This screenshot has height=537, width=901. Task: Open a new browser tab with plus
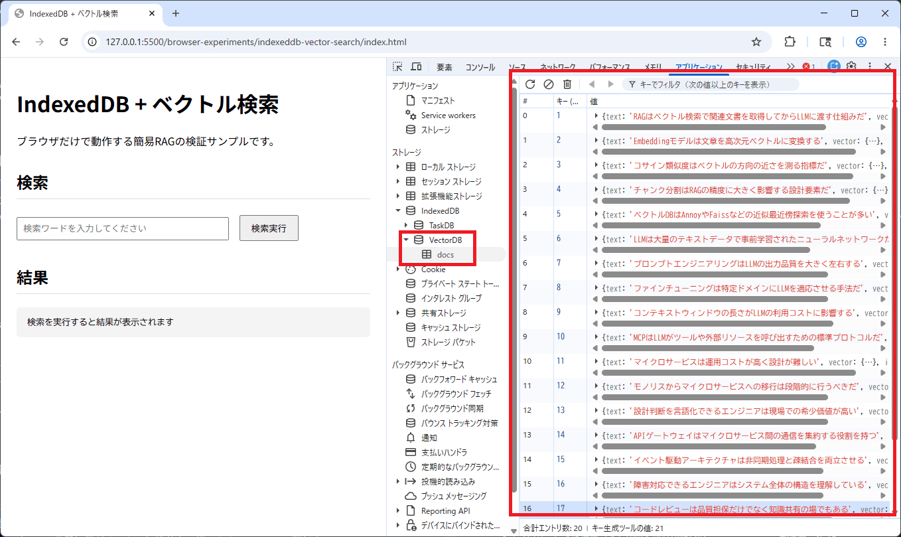coord(176,13)
